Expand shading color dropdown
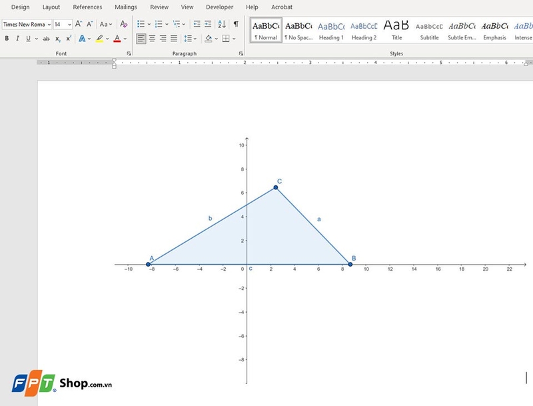533x406 pixels. click(216, 39)
